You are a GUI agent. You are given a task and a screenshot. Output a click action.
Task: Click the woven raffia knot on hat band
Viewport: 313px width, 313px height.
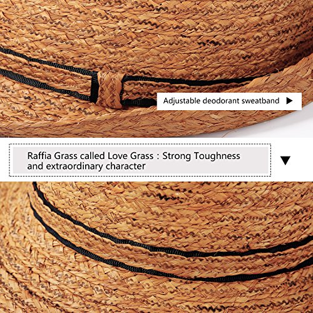(x=110, y=90)
